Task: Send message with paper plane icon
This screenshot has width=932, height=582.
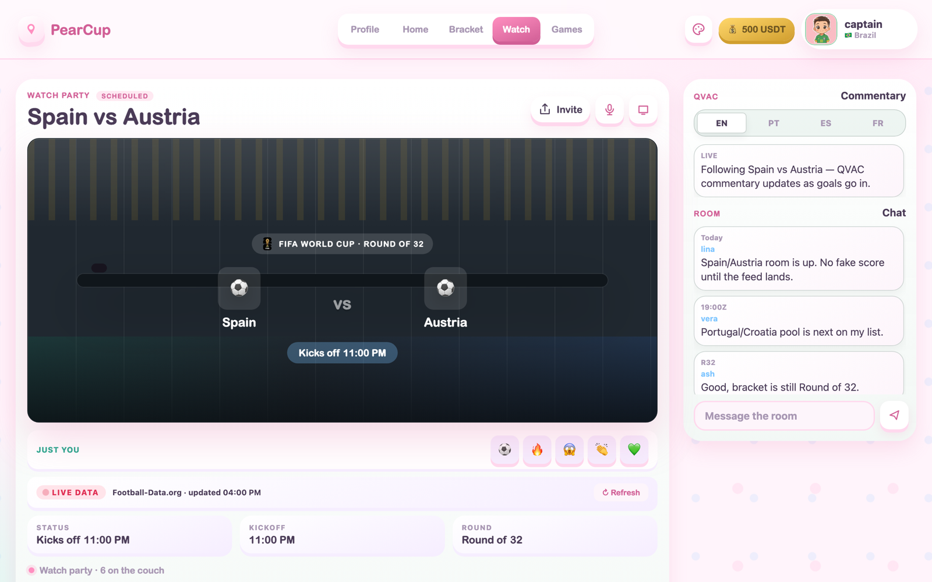Action: (894, 416)
